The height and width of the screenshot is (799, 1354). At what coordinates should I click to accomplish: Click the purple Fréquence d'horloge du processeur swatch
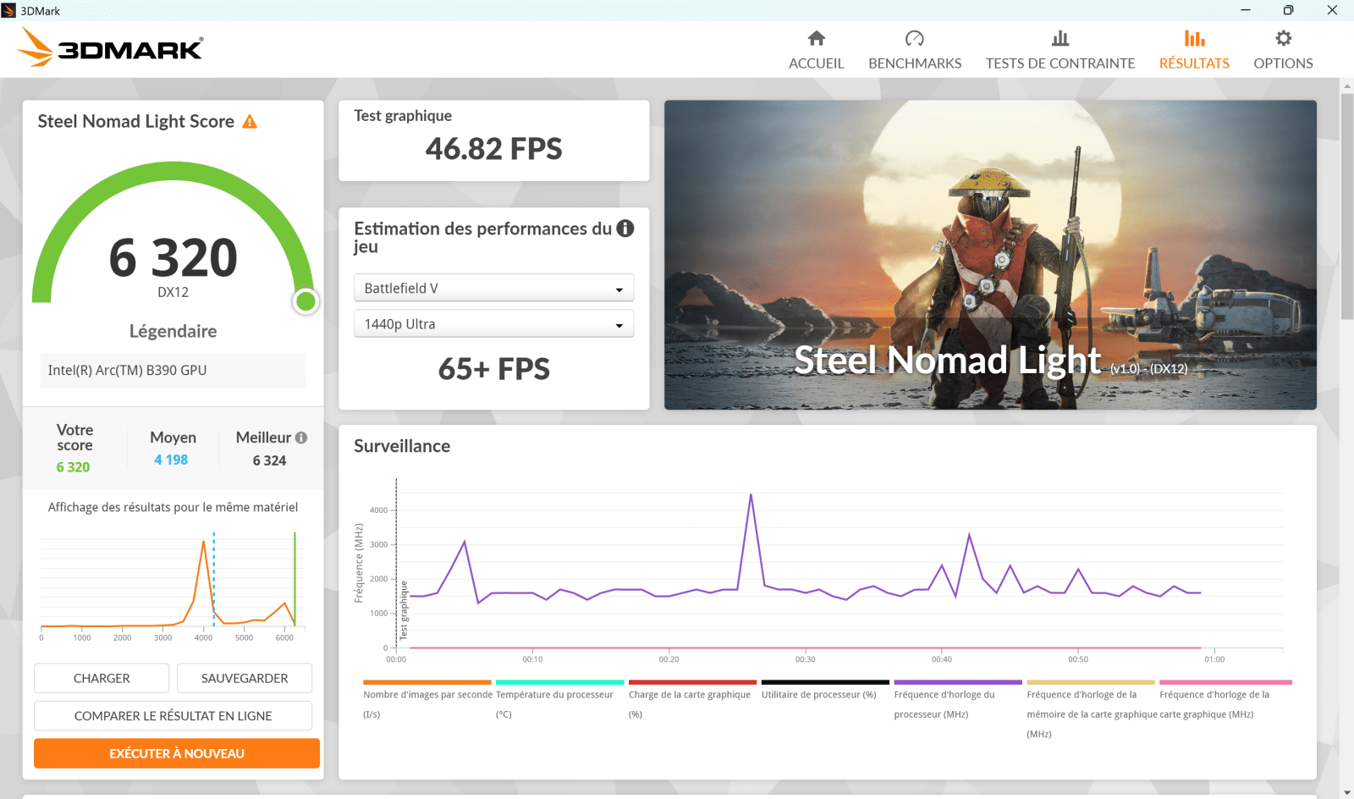(956, 682)
